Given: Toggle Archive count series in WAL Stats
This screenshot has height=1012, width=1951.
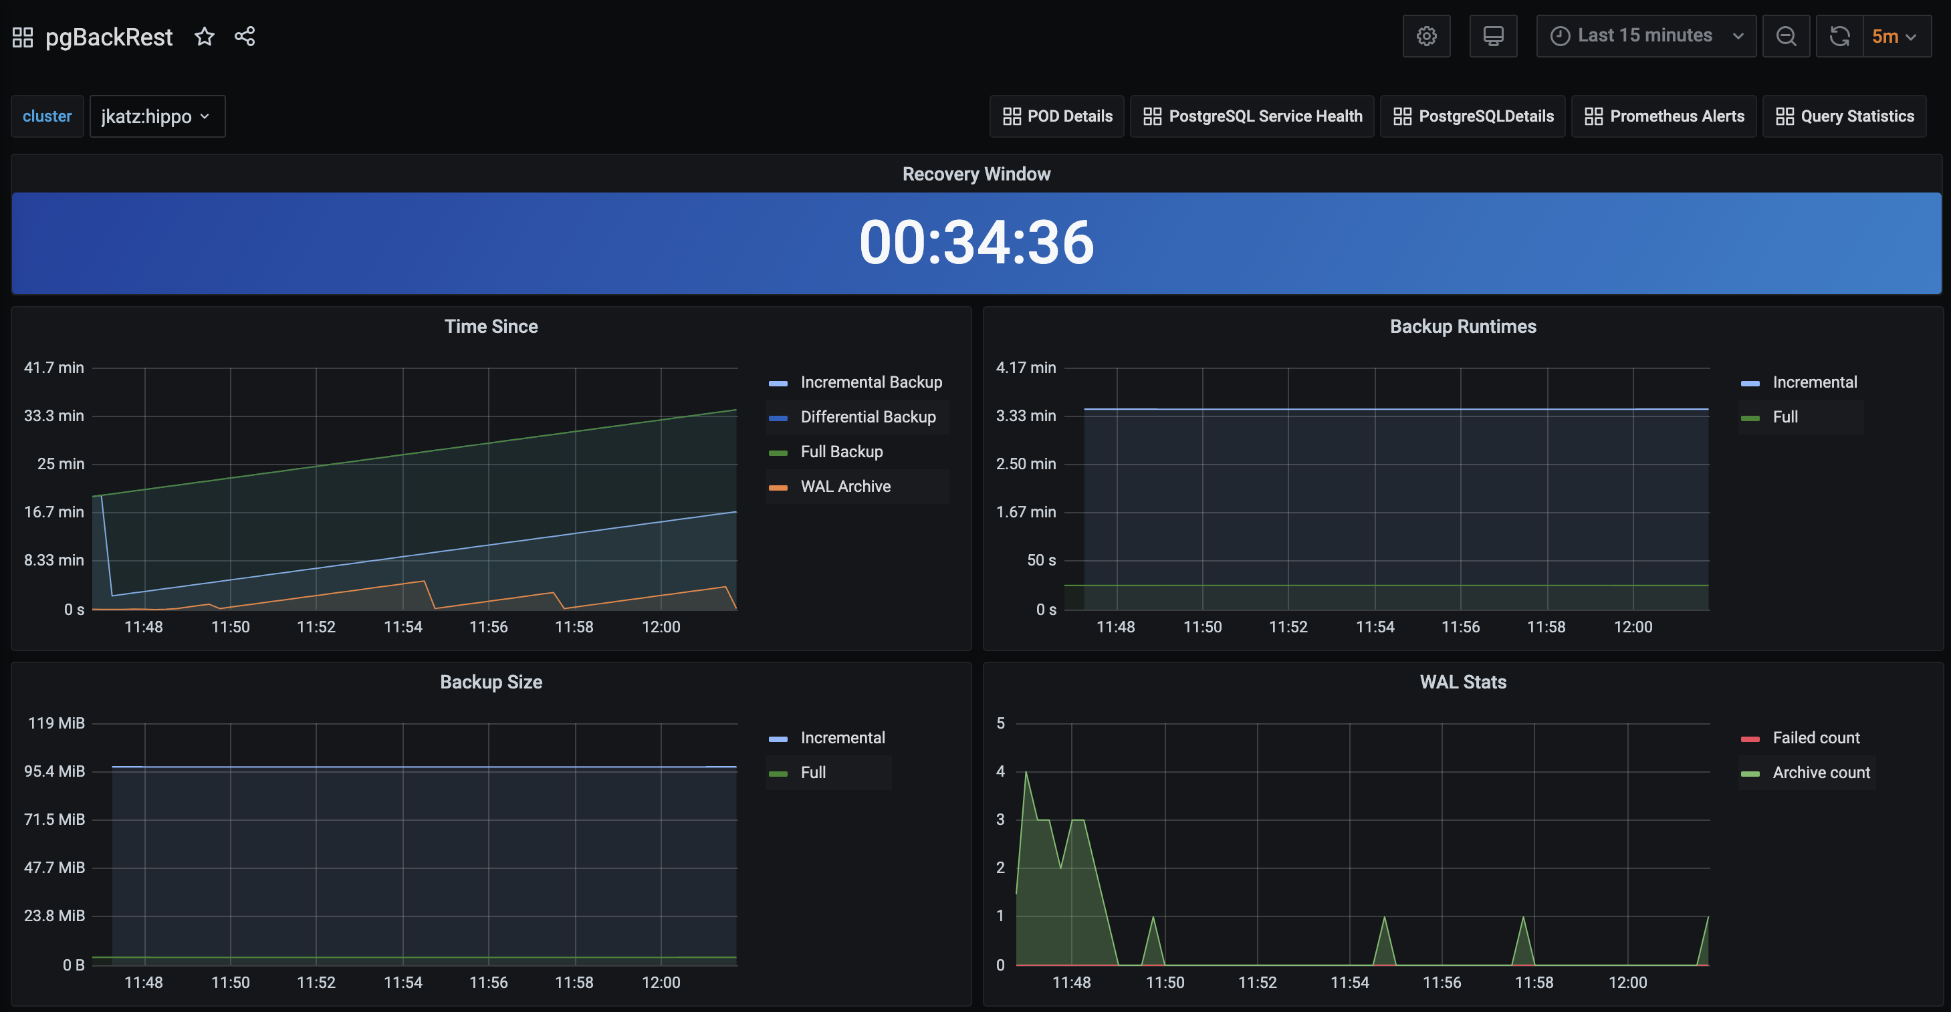Looking at the screenshot, I should pyautogui.click(x=1821, y=773).
